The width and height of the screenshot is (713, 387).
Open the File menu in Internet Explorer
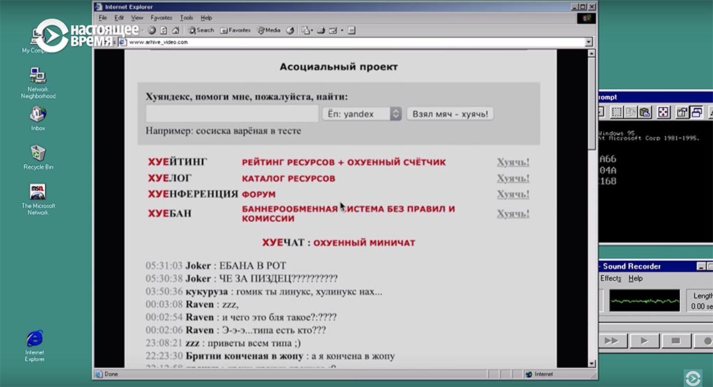tap(103, 18)
